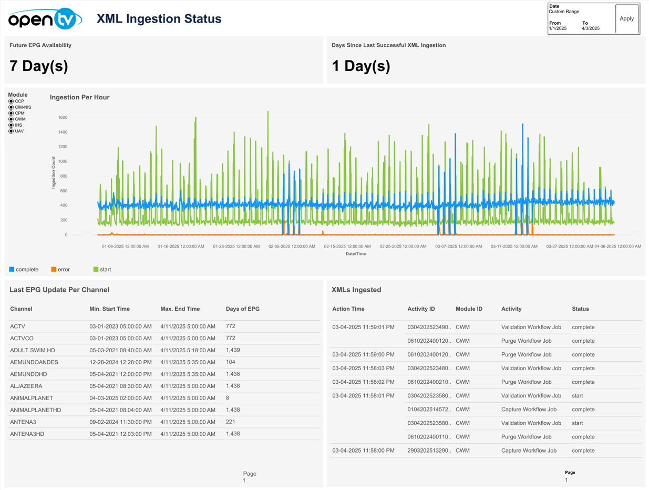
Task: Sort by the Channel column header
Action: [x=21, y=309]
